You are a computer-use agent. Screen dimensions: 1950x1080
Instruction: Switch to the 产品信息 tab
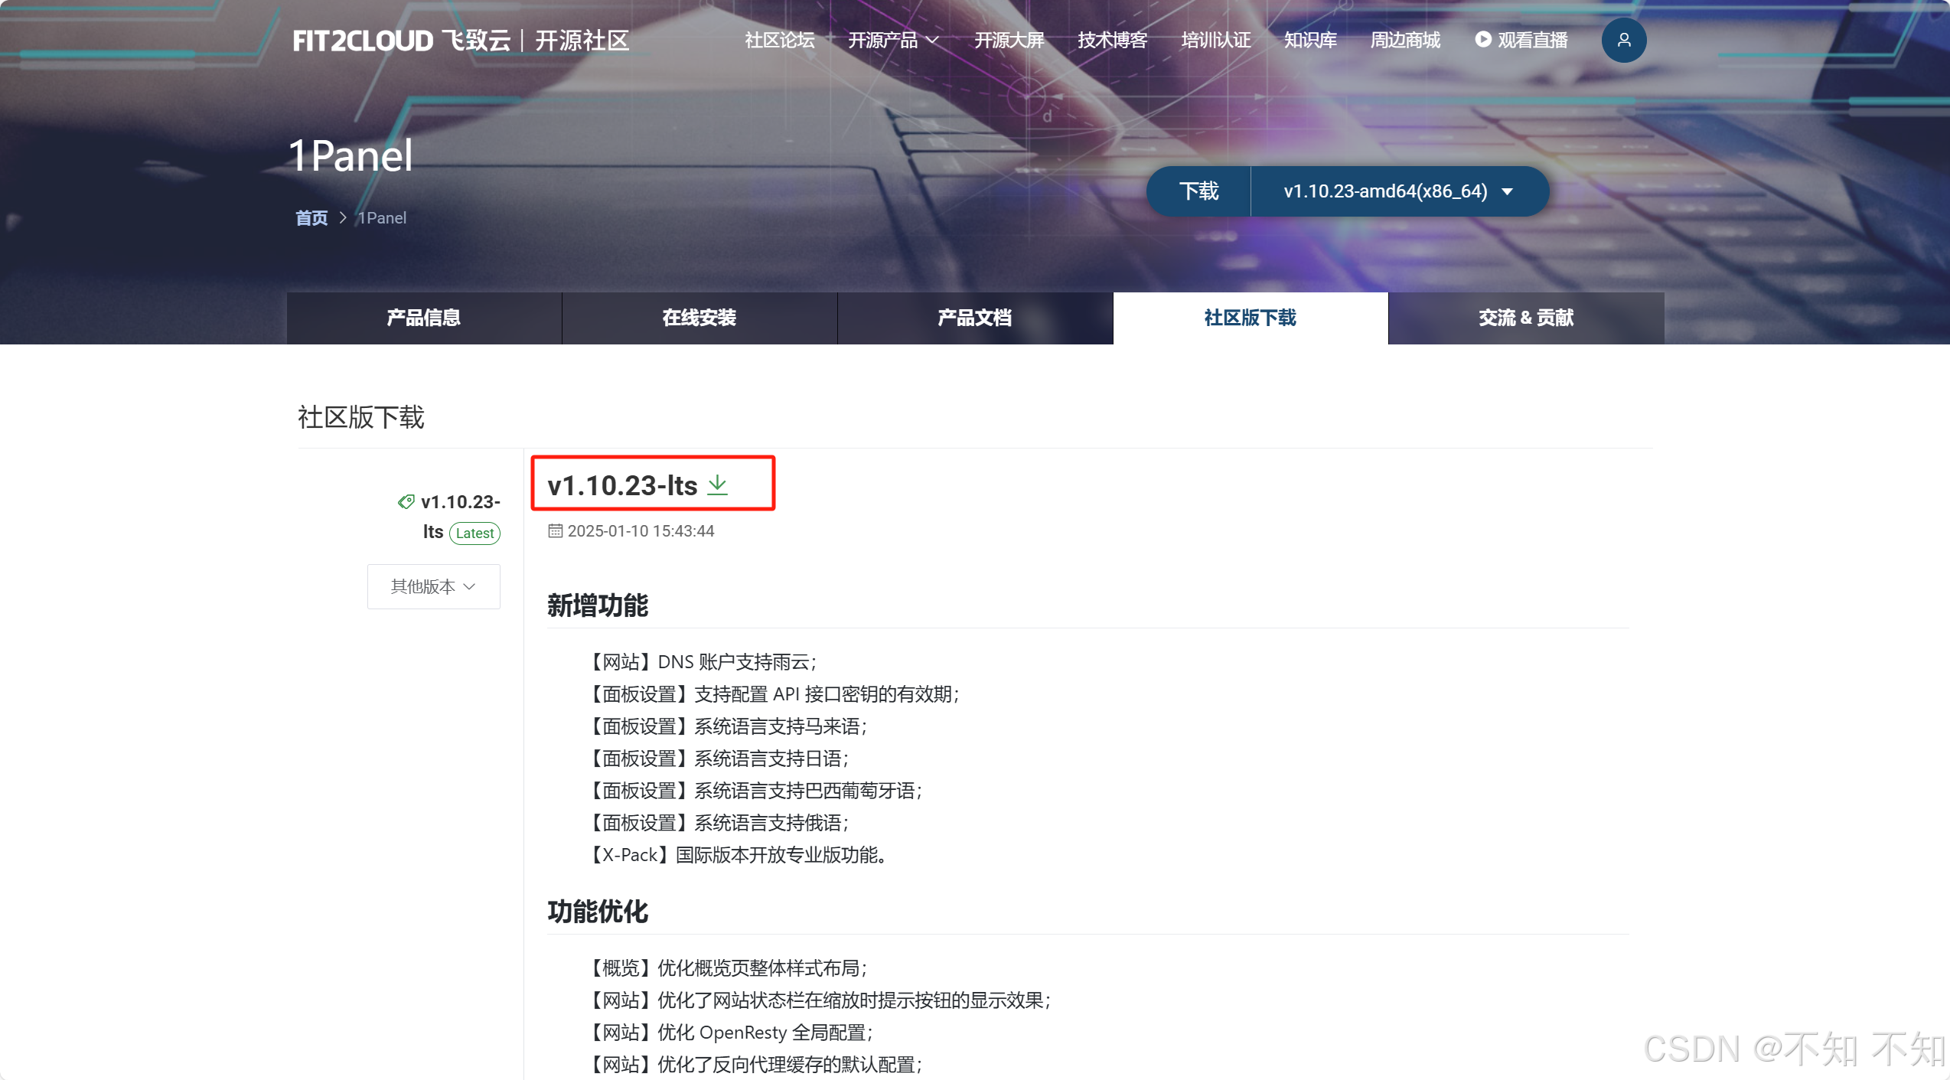coord(424,318)
